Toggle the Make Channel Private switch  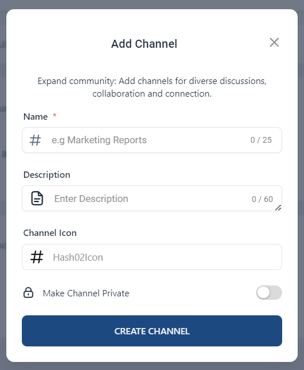(269, 292)
